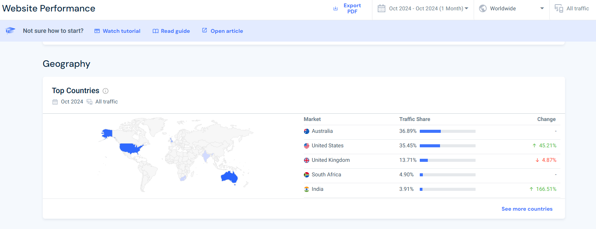
Task: Click the Australia traffic share bar
Action: click(448, 131)
